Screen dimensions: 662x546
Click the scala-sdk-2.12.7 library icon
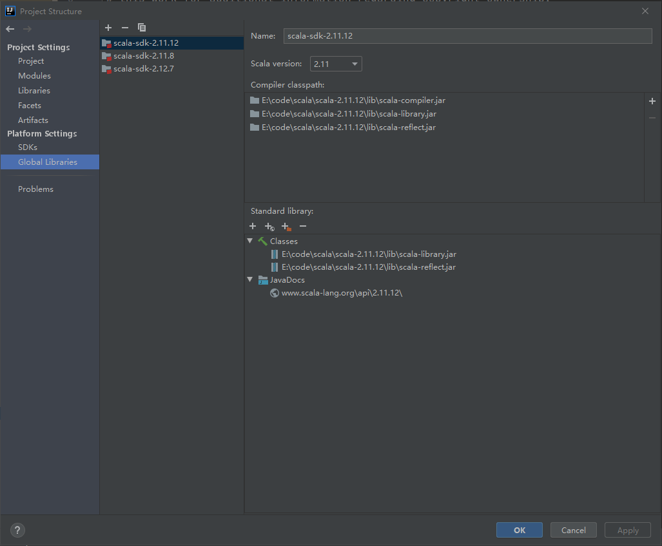point(106,69)
